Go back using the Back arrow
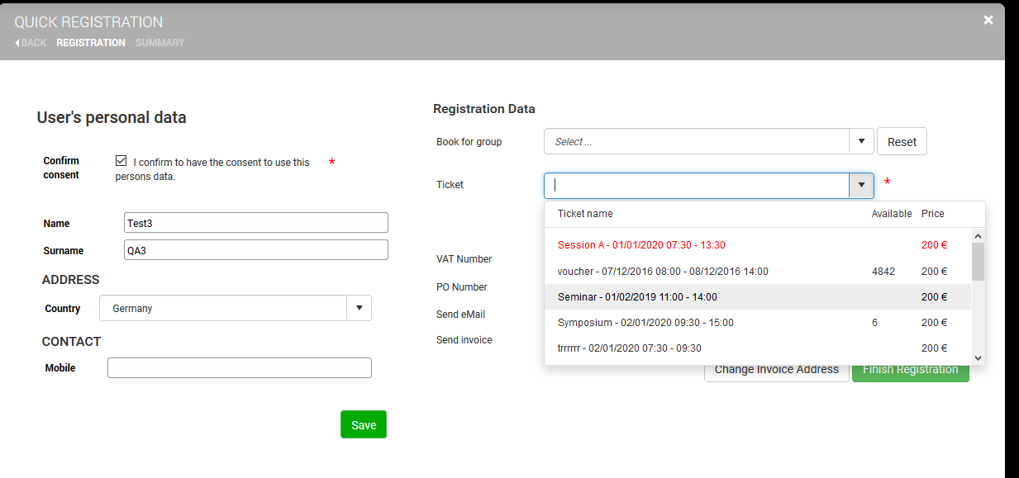1019x478 pixels. 31,43
